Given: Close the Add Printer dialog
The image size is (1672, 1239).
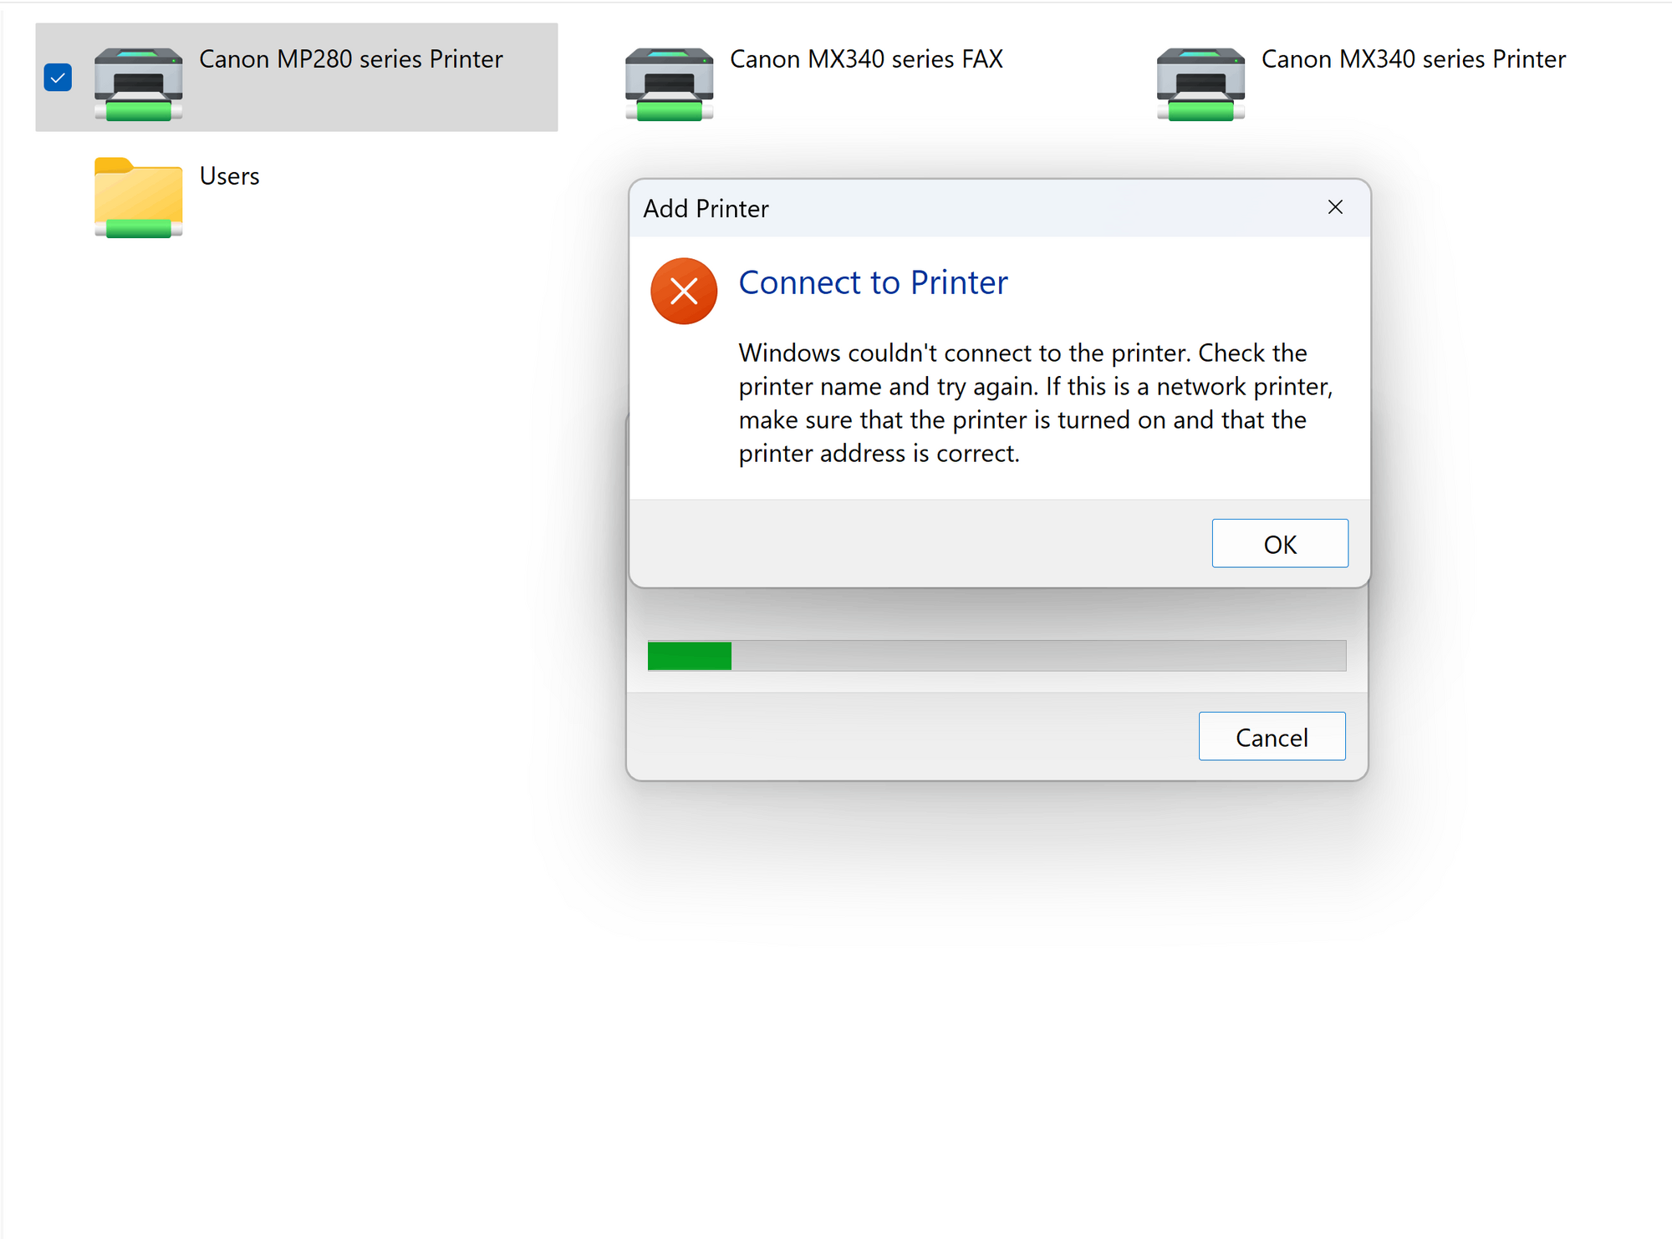Looking at the screenshot, I should point(1335,207).
